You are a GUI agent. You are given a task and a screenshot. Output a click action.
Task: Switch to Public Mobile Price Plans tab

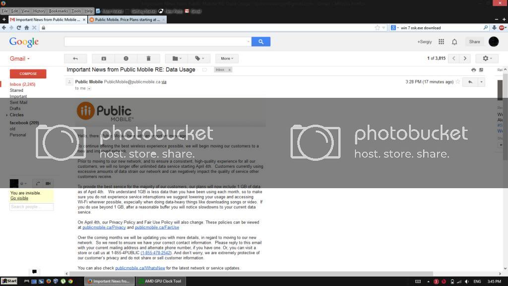point(127,19)
